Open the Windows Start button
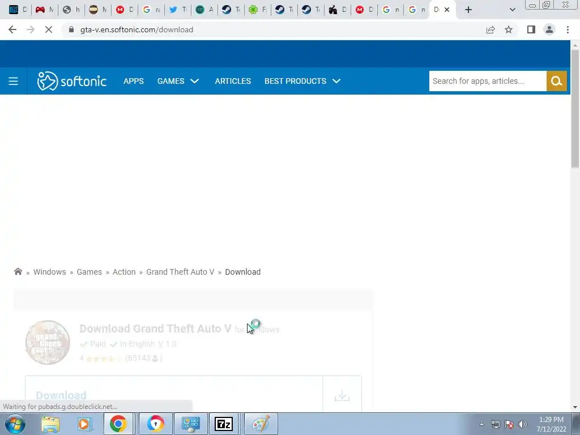580x435 pixels. pyautogui.click(x=15, y=424)
